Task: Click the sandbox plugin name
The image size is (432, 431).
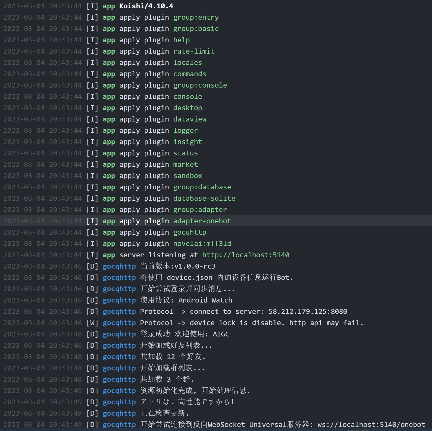Action: point(187,176)
